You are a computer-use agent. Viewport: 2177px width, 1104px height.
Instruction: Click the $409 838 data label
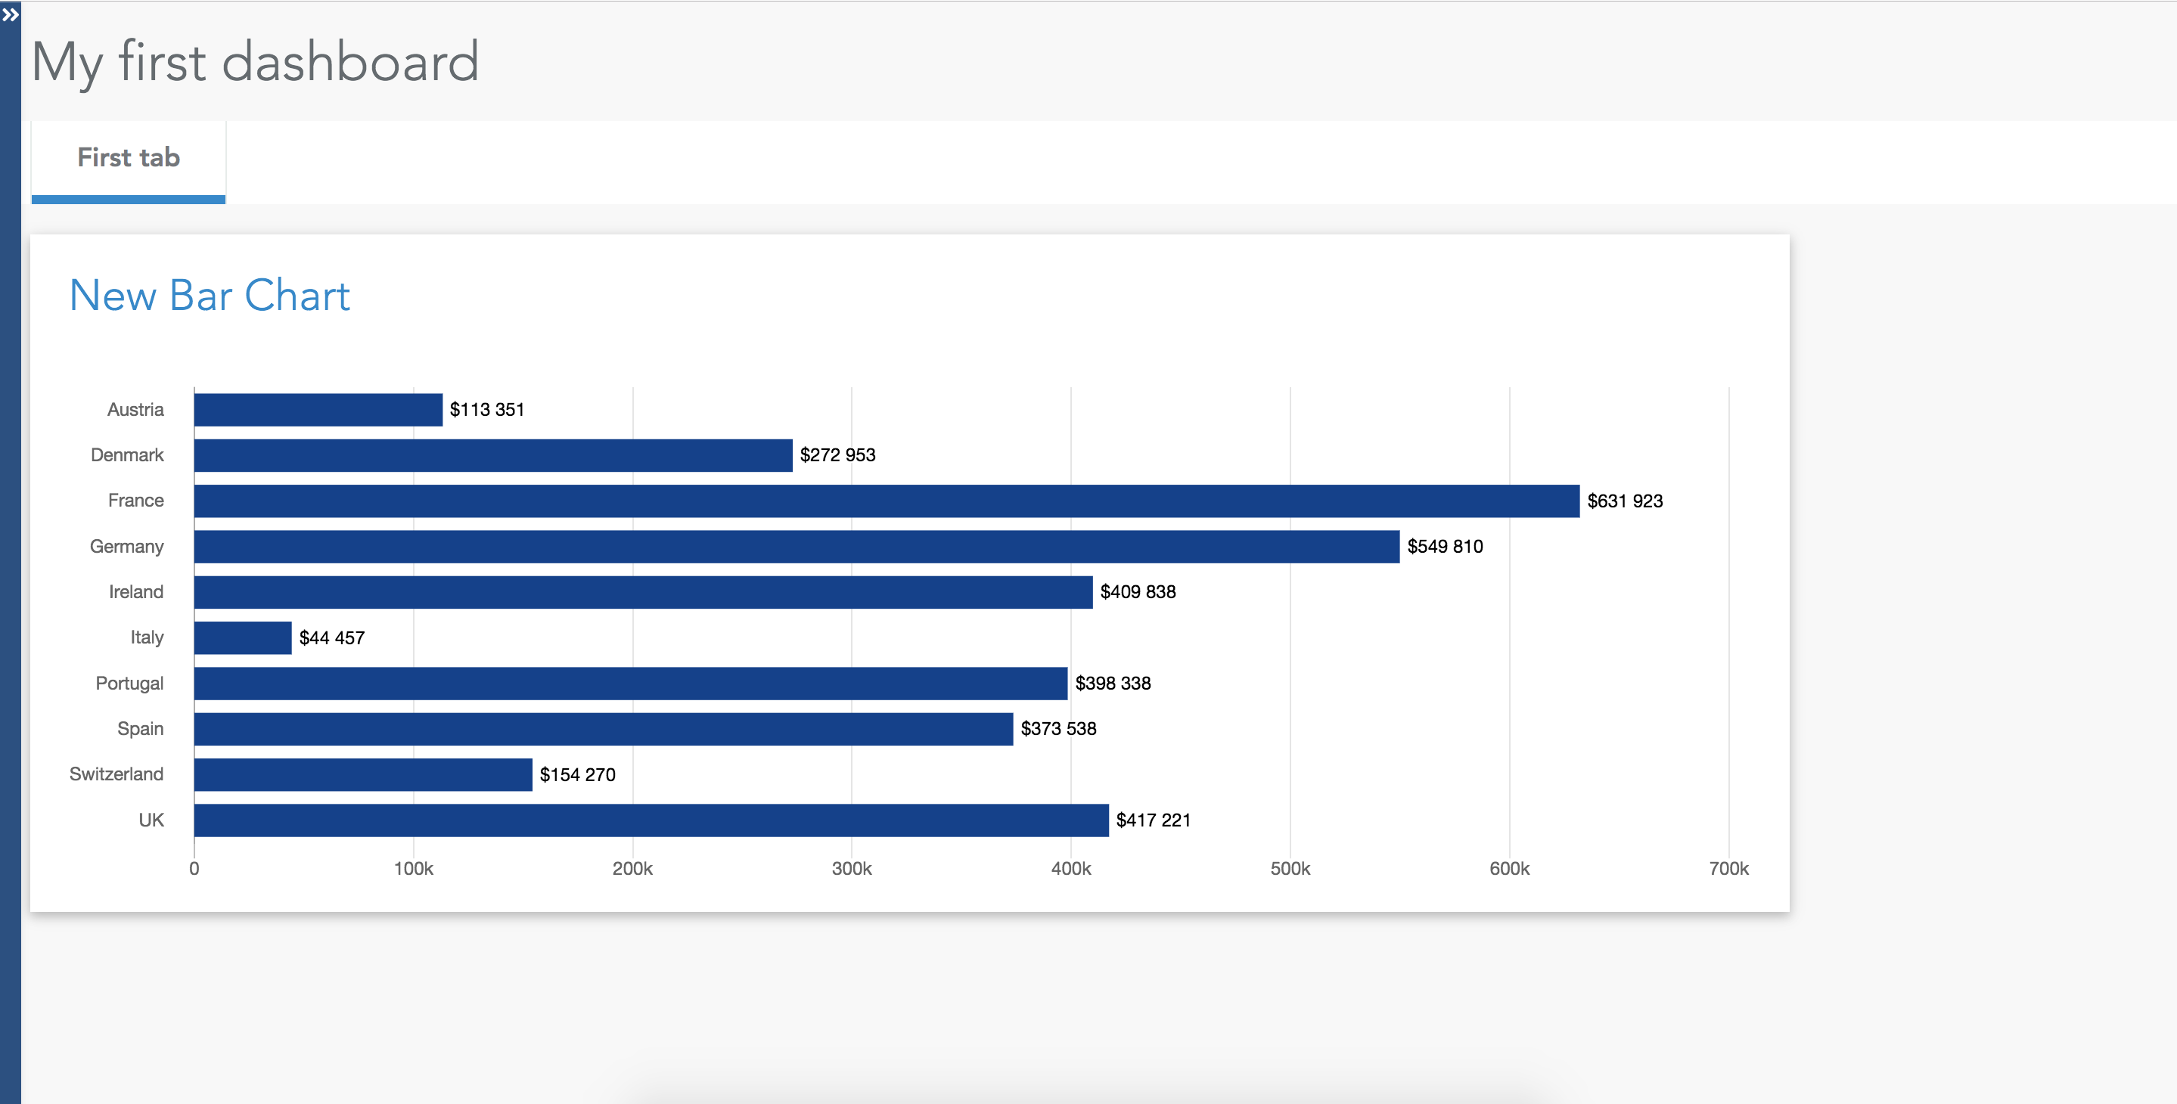(1138, 592)
